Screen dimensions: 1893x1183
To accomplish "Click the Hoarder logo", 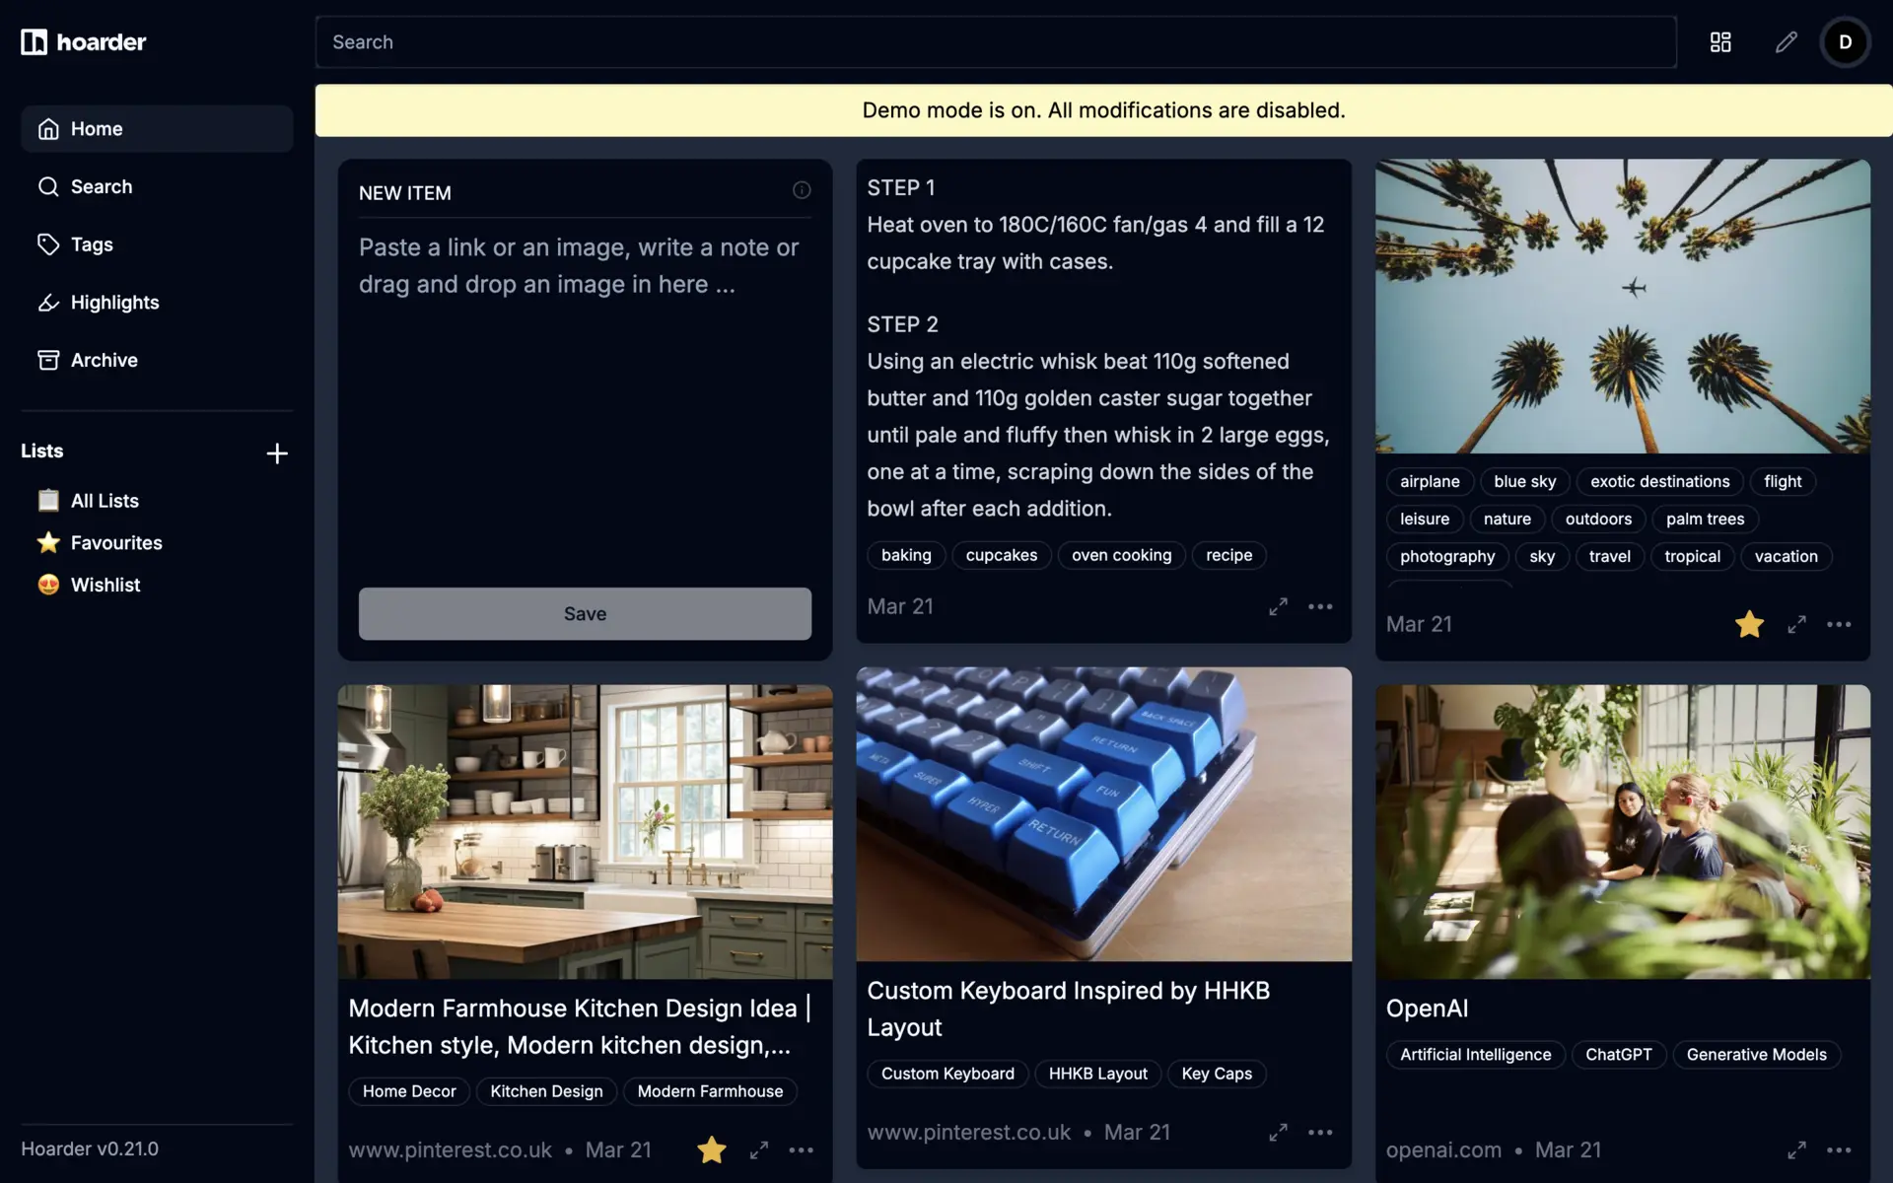I will (84, 42).
